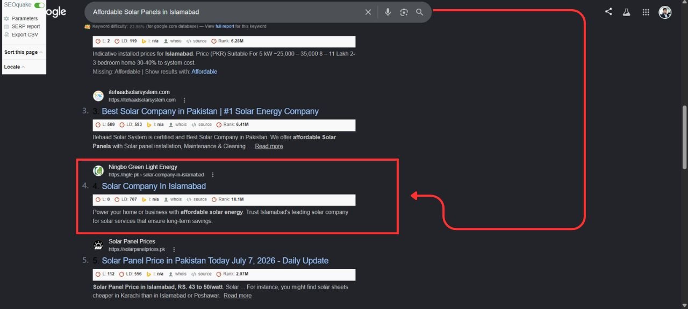Screen dimensions: 688x309
Task: Open more options for Ningbo Green Light result
Action: click(213, 175)
